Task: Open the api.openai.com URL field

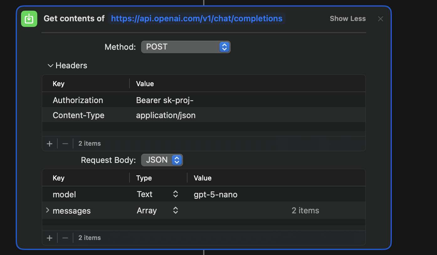Action: coord(197,18)
